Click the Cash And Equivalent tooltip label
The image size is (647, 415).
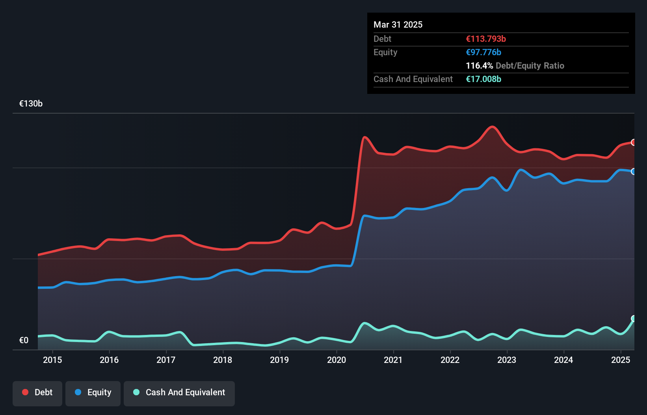413,79
